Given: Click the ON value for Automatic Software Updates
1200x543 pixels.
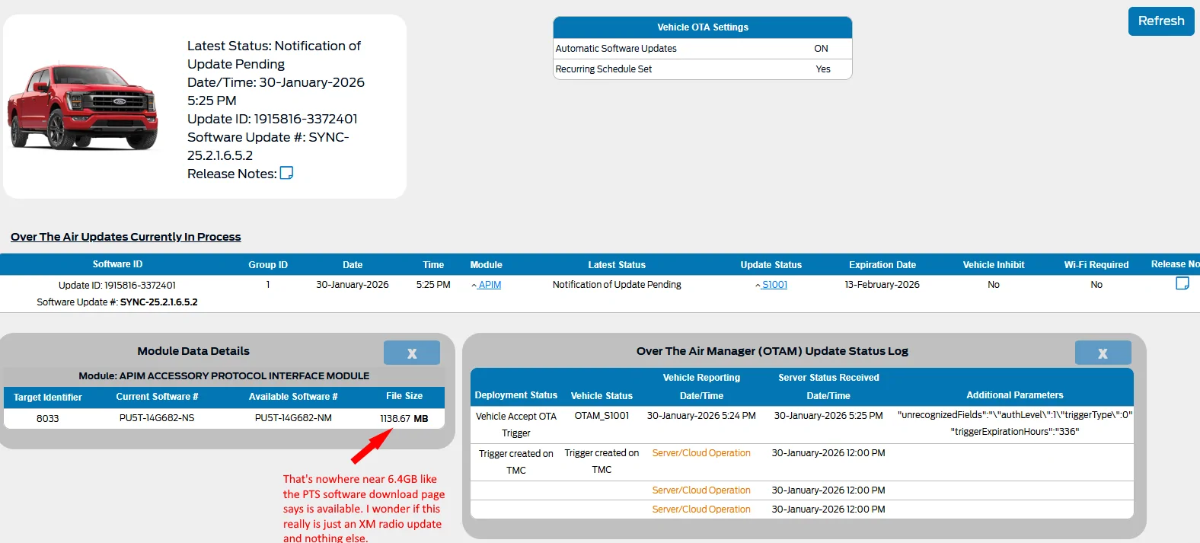Looking at the screenshot, I should [x=821, y=48].
